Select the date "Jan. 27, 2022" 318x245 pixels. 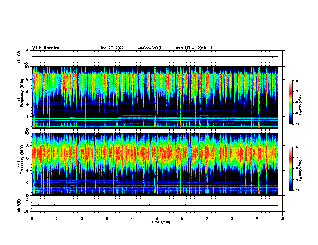pos(112,48)
